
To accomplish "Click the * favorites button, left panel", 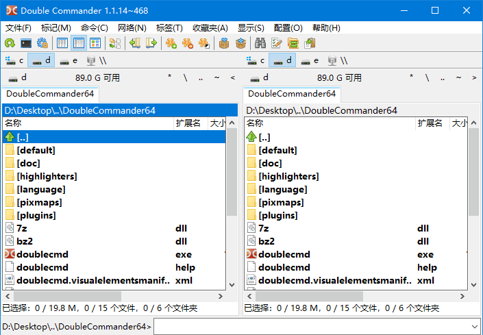I will (x=169, y=77).
